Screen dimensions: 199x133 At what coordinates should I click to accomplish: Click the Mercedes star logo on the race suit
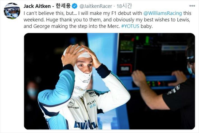tap(72, 102)
